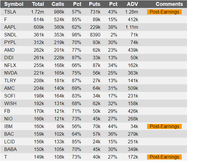Select the Puts column header
The width and height of the screenshot is (197, 163).
(95, 4)
